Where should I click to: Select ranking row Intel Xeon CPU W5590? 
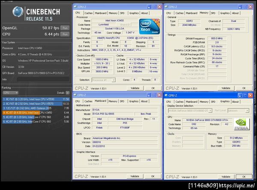click(36, 99)
